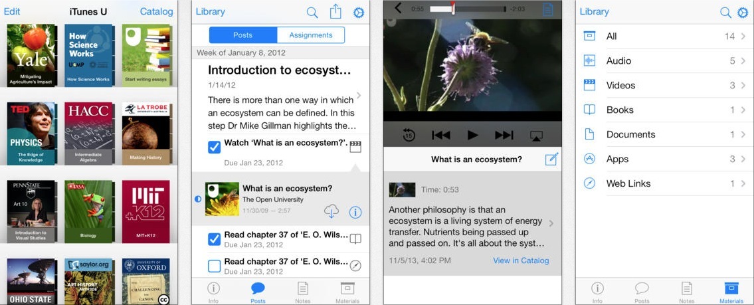The width and height of the screenshot is (754, 305).
Task: Open the All row chevron
Action: (x=743, y=36)
